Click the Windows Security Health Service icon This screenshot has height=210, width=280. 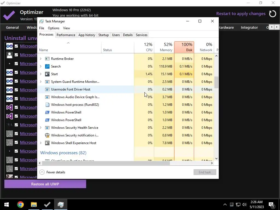tap(47, 128)
